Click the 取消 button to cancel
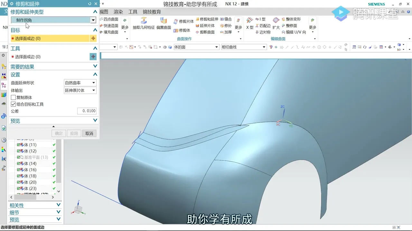The width and height of the screenshot is (412, 231). click(x=89, y=133)
